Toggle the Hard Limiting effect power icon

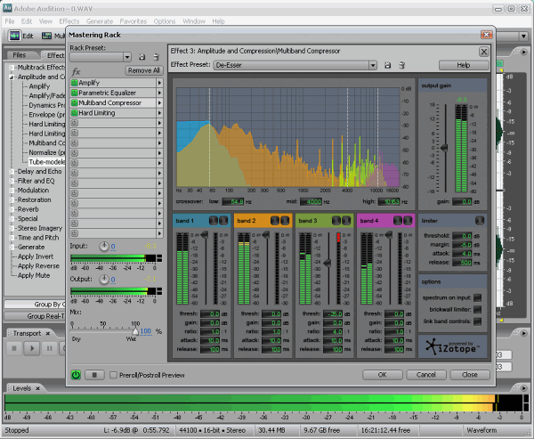point(75,113)
